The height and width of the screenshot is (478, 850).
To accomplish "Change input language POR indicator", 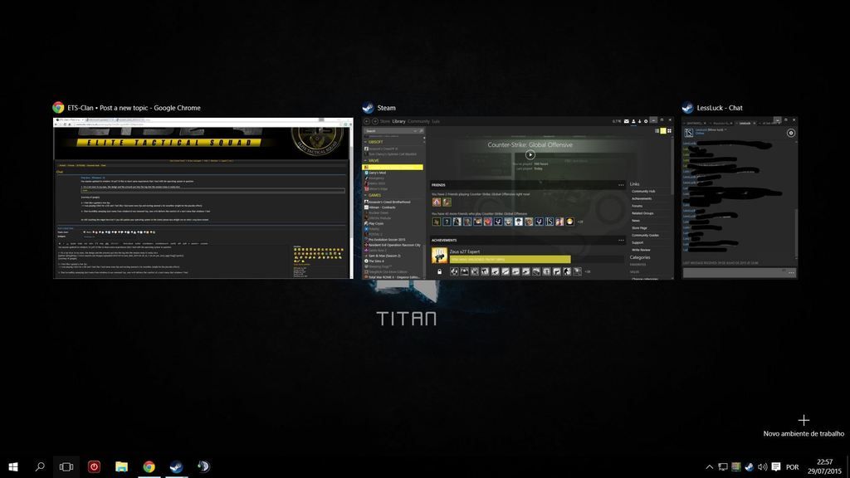I will tap(792, 467).
